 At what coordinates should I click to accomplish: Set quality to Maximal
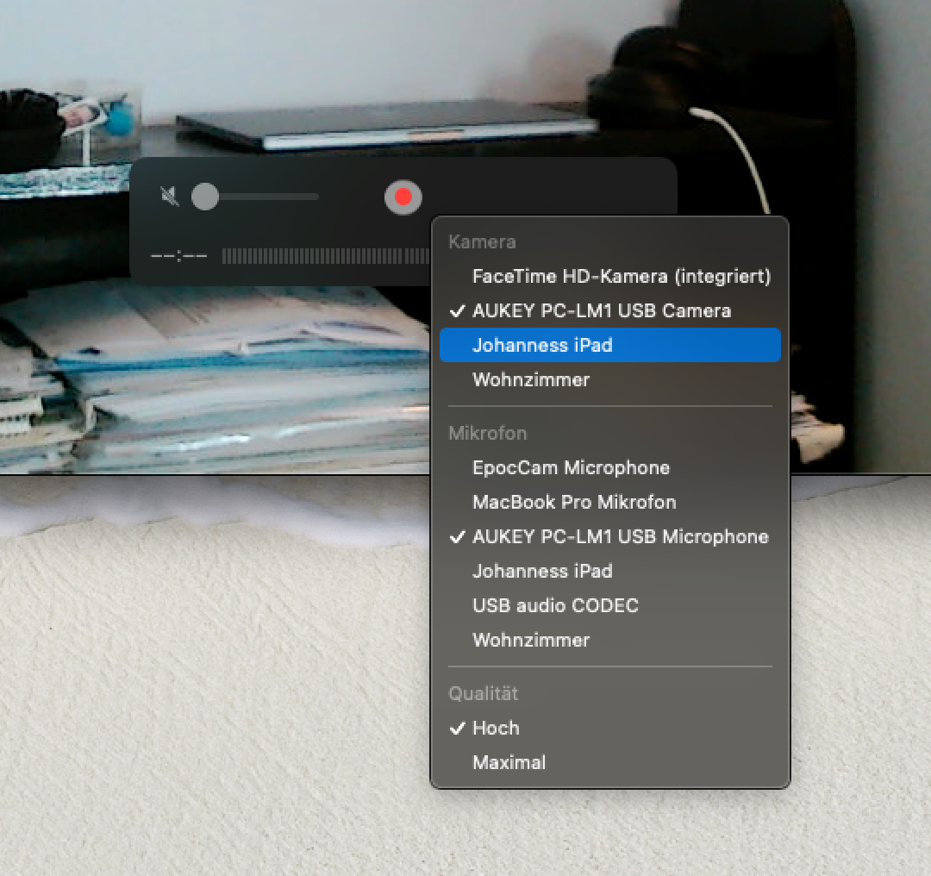pyautogui.click(x=609, y=762)
